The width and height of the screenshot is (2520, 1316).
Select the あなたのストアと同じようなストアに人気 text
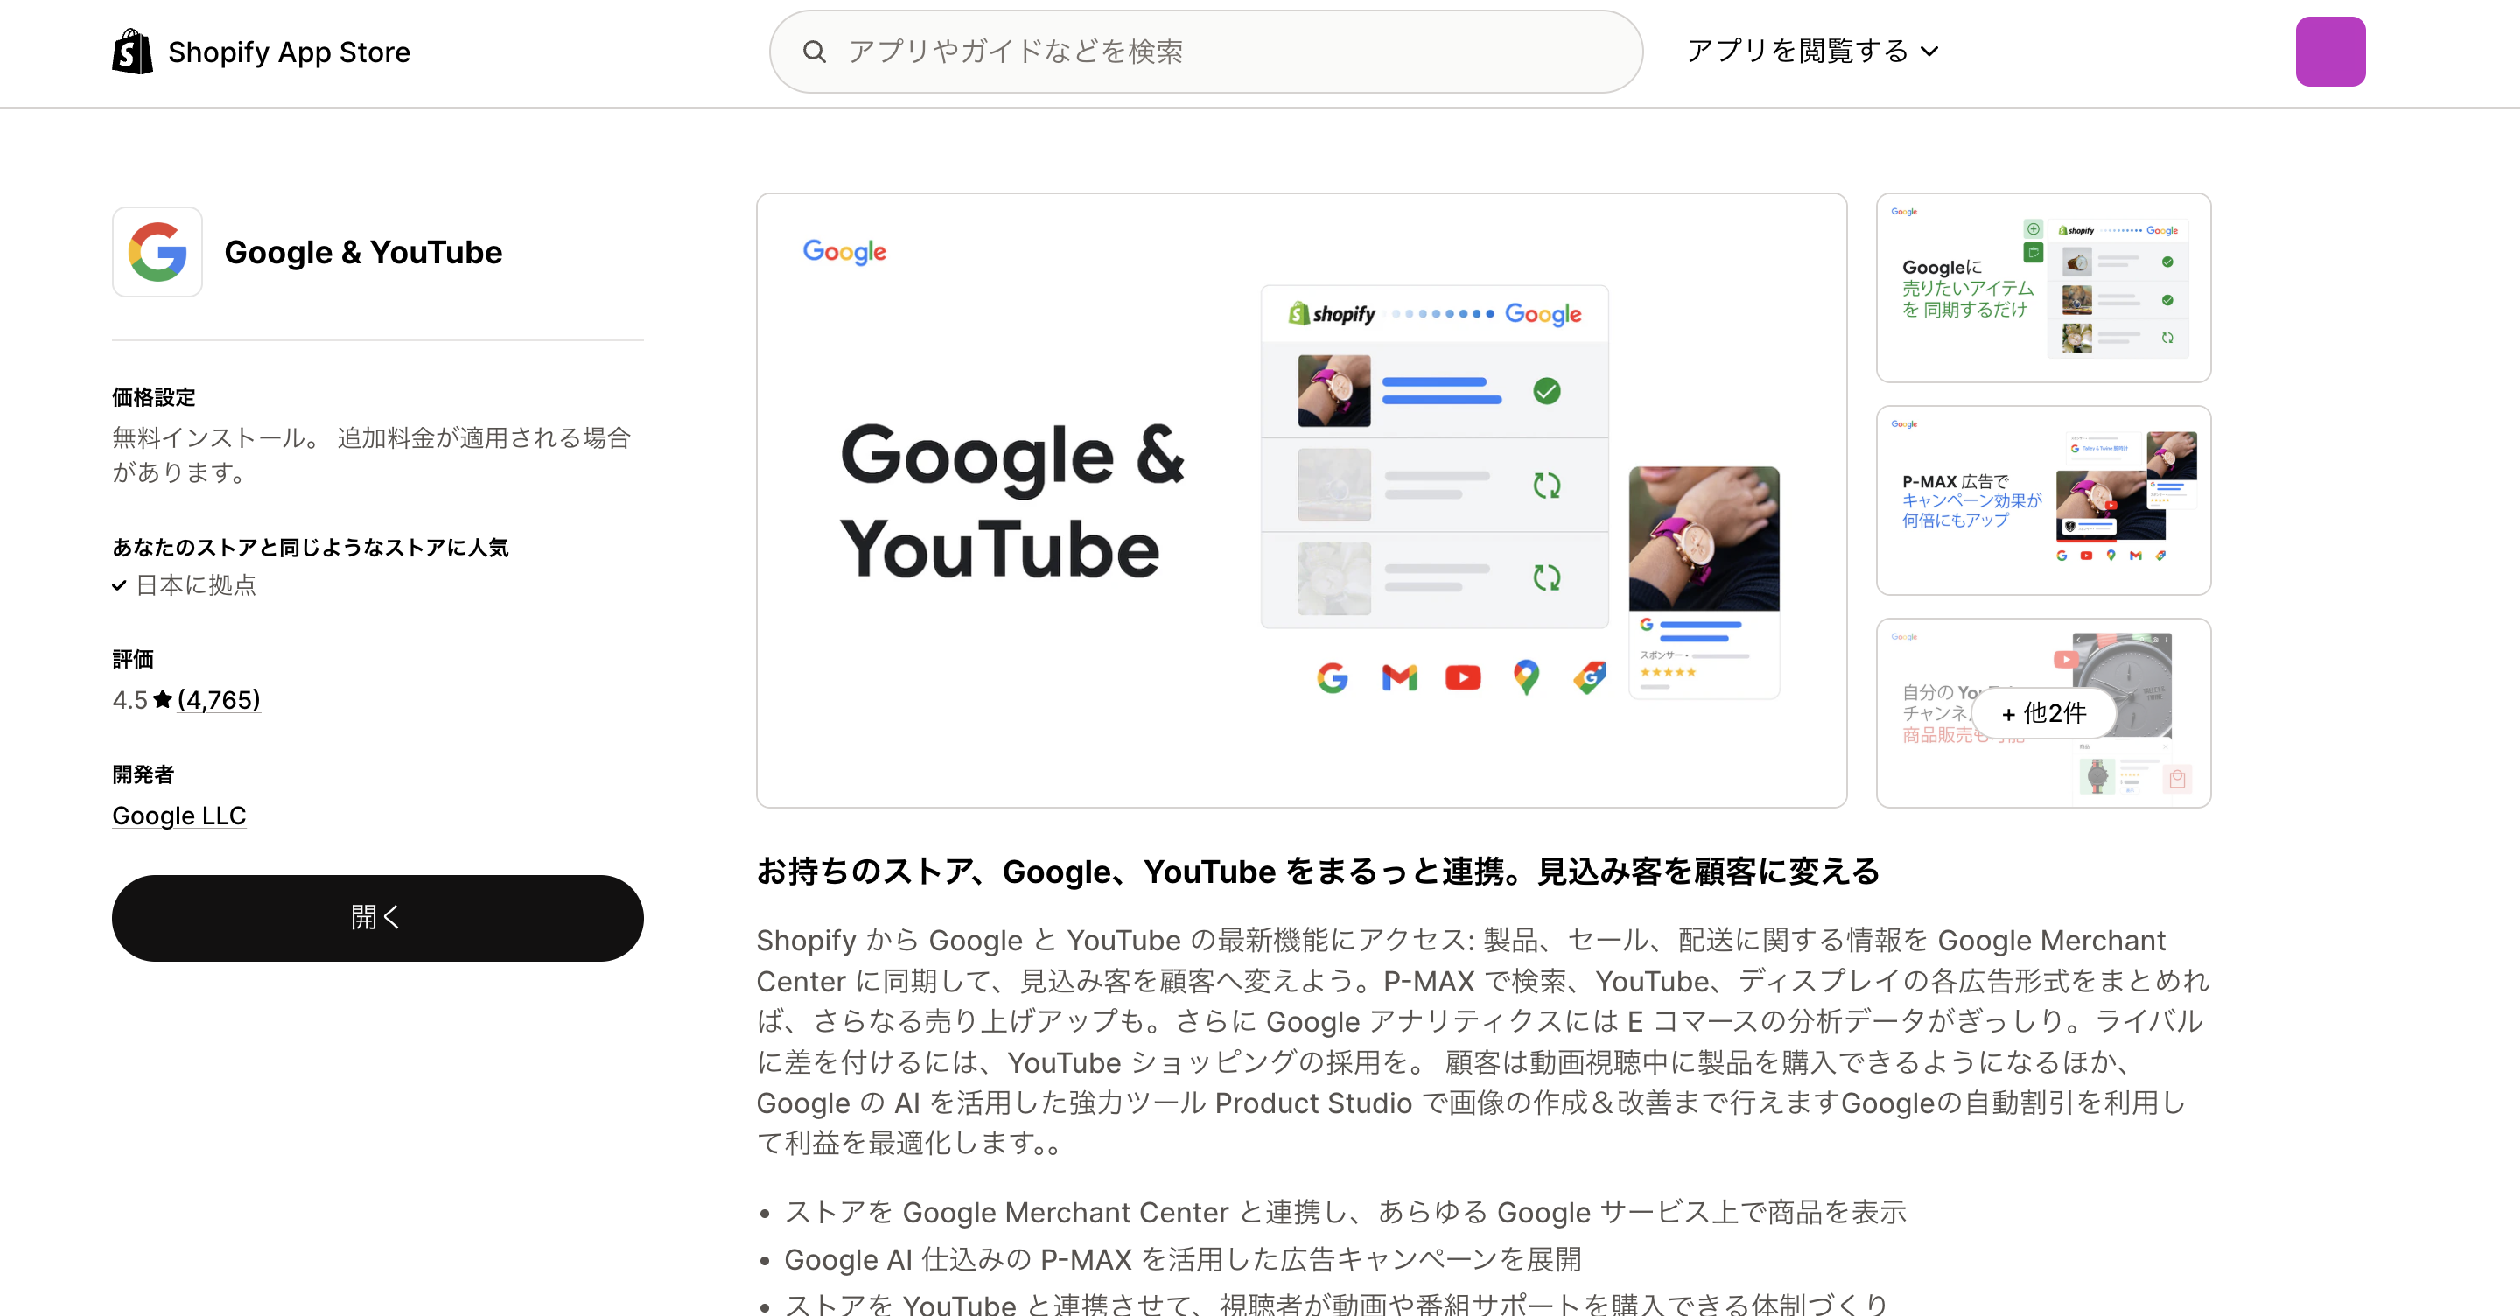point(310,547)
